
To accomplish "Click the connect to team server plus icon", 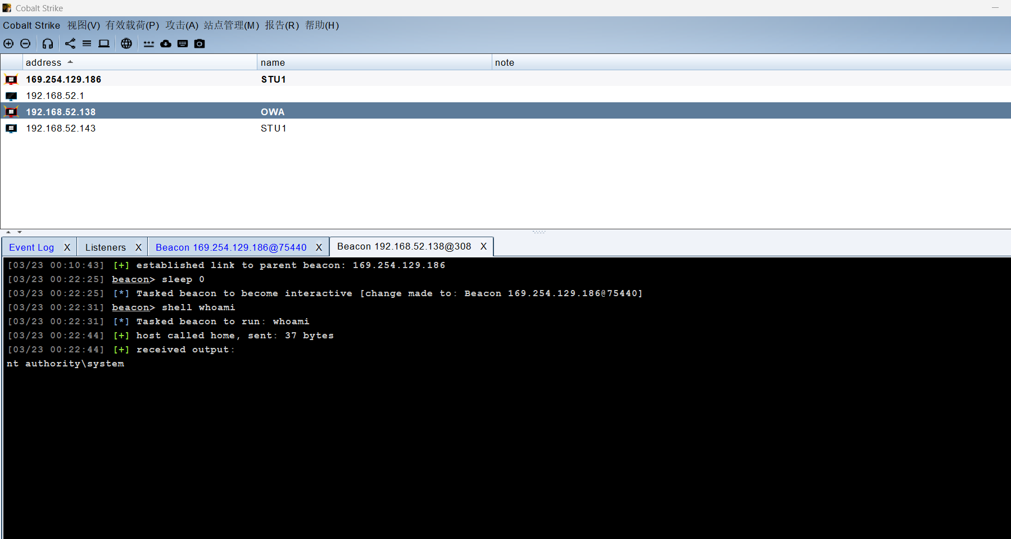I will tap(8, 44).
